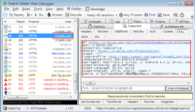Click the View in Notepad button
This screenshot has width=195, height=112.
(178, 88)
